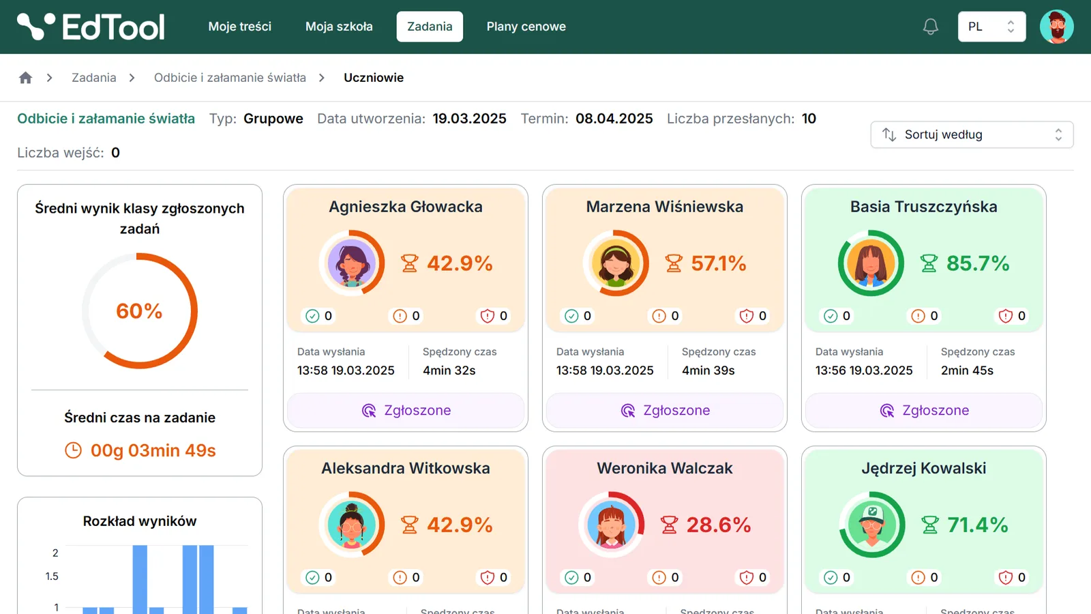Click Marzena Wiśniewska's avatar
Viewport: 1091px width, 614px height.
pyautogui.click(x=616, y=263)
